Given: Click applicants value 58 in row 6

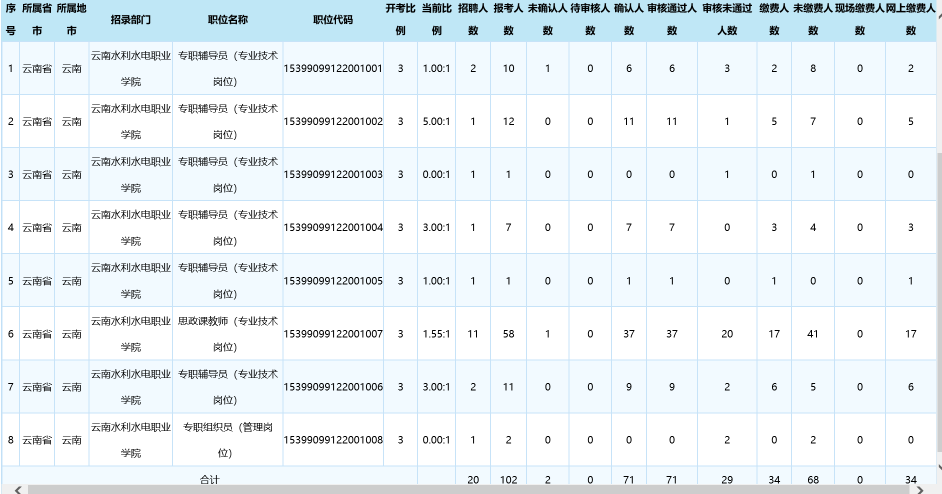Looking at the screenshot, I should 508,334.
